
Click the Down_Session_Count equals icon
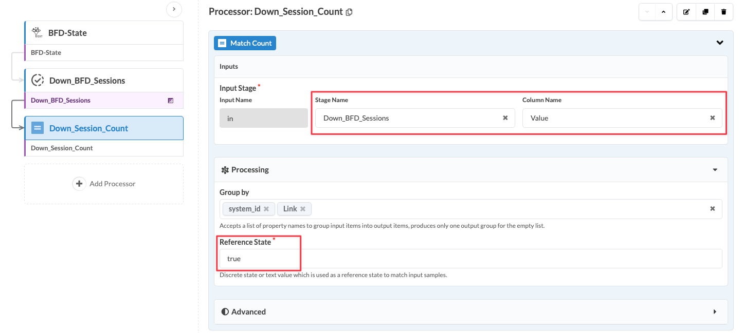pos(38,128)
